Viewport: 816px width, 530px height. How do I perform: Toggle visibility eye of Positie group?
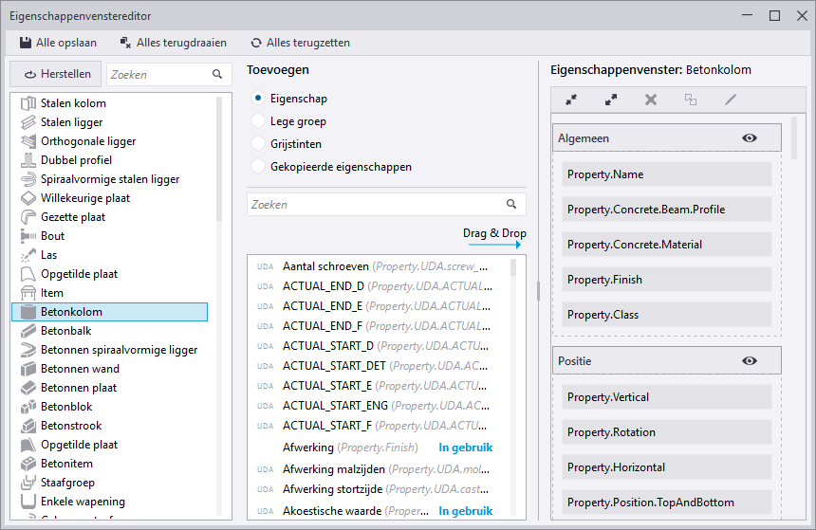pos(750,361)
